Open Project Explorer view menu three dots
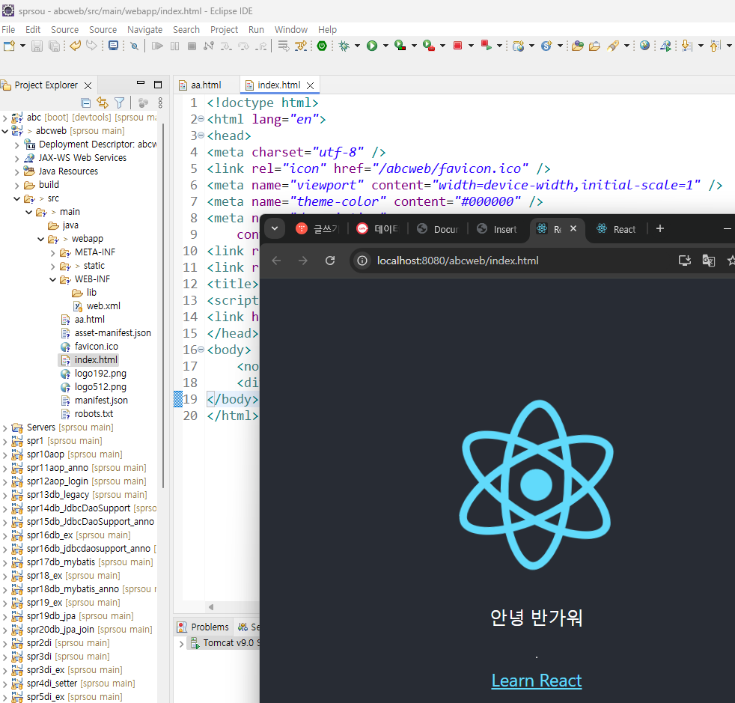The height and width of the screenshot is (703, 735). (x=160, y=103)
